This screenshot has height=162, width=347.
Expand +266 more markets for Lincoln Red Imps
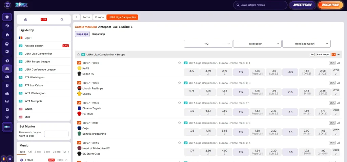click(336, 92)
